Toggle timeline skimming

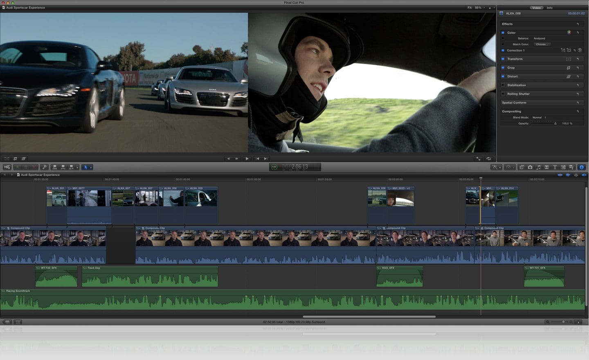560,175
